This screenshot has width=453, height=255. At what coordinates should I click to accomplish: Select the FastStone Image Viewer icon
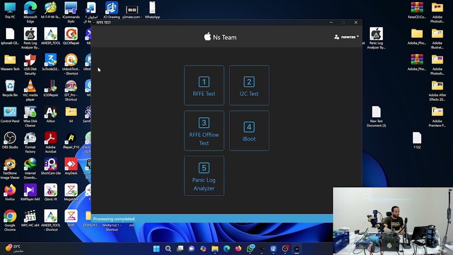(x=10, y=169)
